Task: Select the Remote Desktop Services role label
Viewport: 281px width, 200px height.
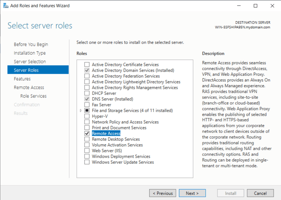Action: [x=116, y=139]
